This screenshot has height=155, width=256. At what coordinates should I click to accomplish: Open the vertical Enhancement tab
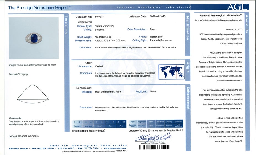coord(188,98)
